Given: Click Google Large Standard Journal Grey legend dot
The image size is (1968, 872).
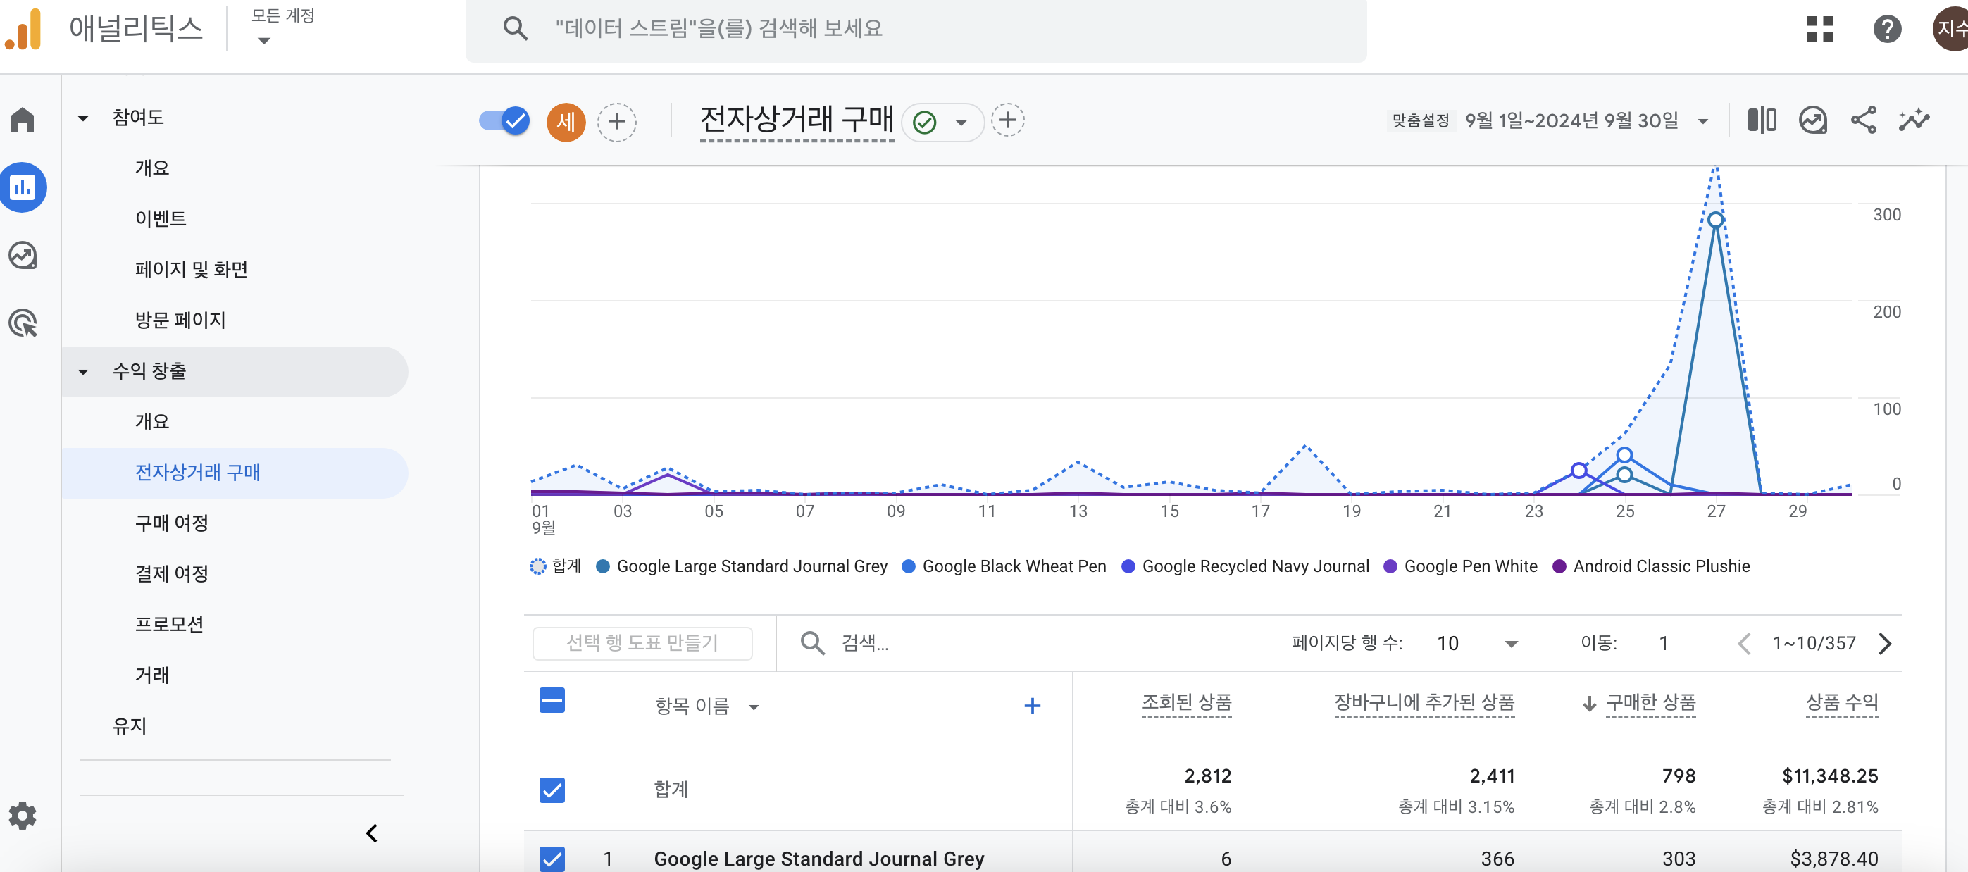Looking at the screenshot, I should click(603, 566).
